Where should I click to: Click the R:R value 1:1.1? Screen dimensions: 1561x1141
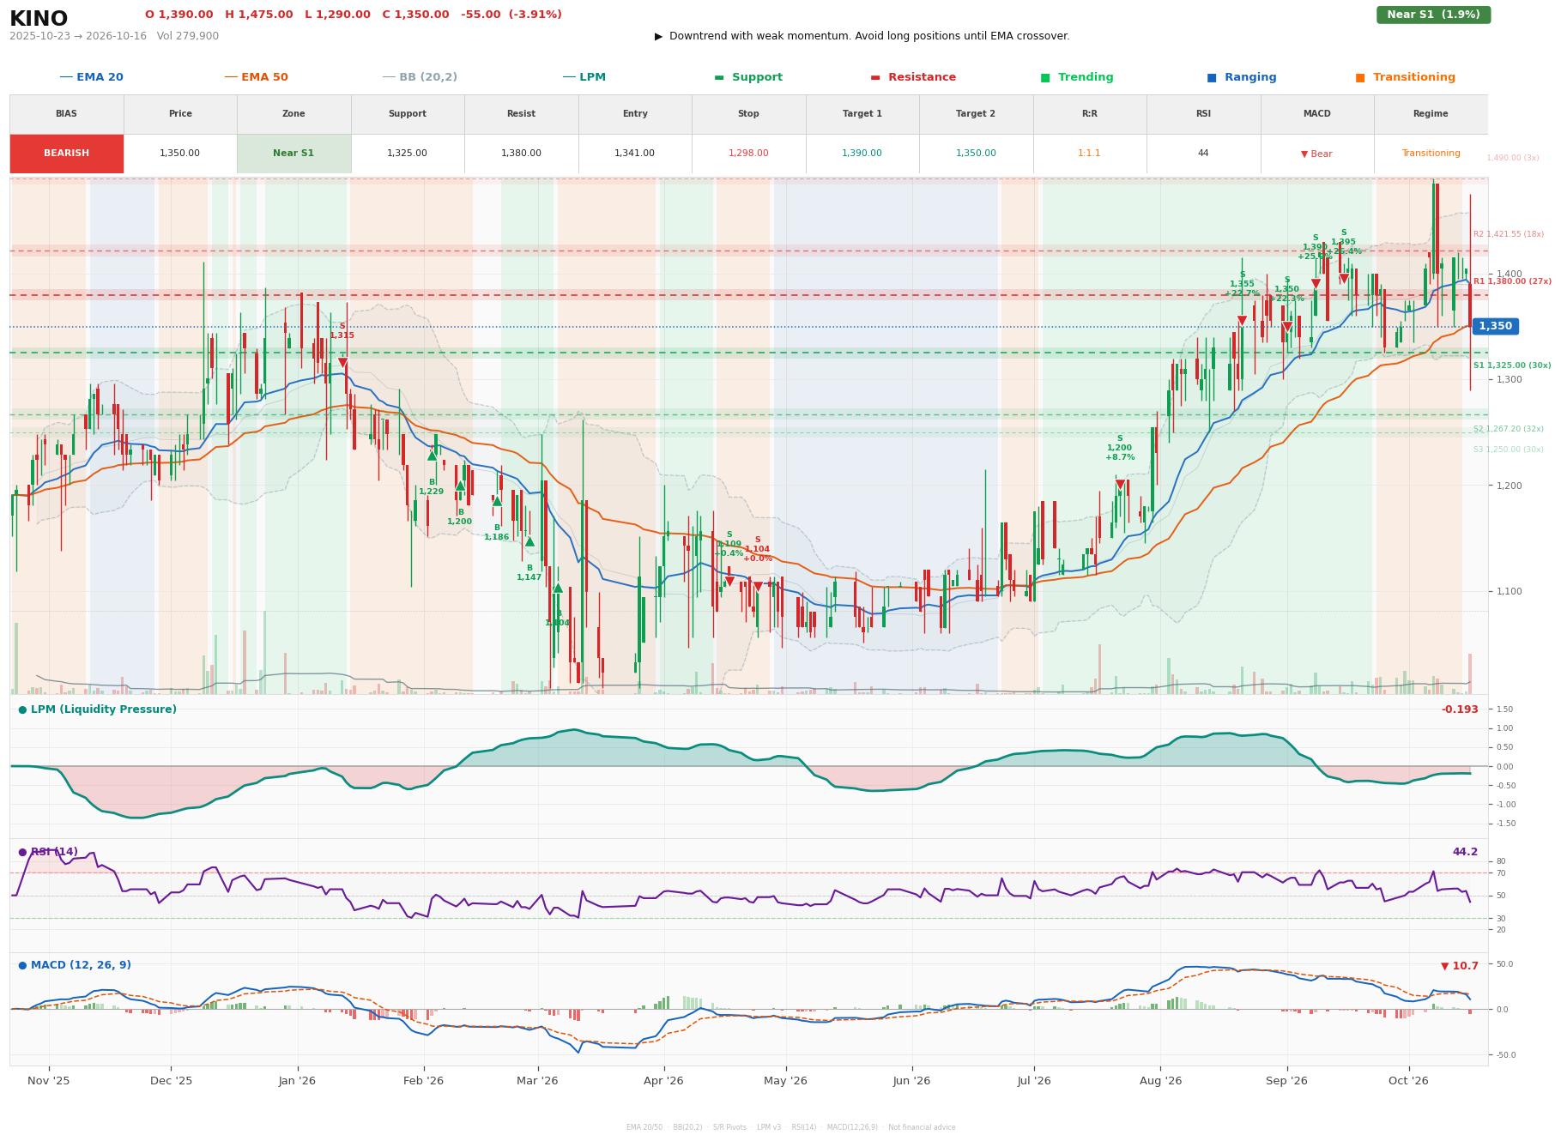point(1089,154)
